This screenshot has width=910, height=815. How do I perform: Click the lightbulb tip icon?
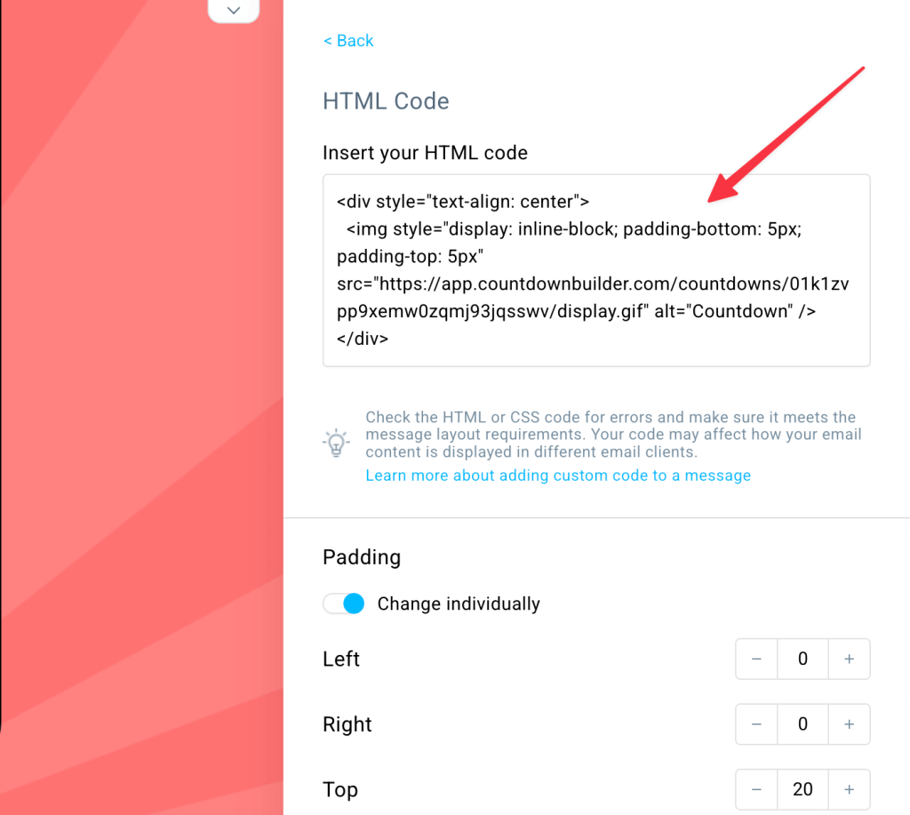point(337,442)
